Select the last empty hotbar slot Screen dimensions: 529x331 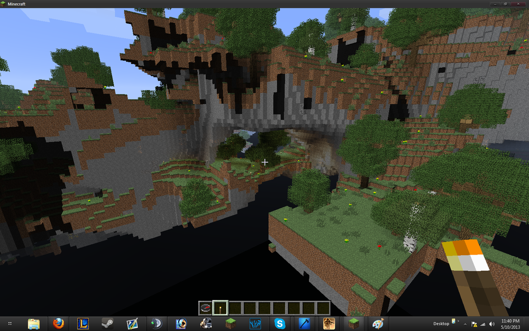click(323, 308)
